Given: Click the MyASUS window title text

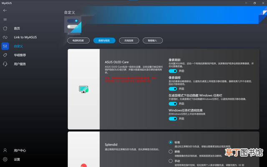Looking at the screenshot, I should tap(7, 3).
